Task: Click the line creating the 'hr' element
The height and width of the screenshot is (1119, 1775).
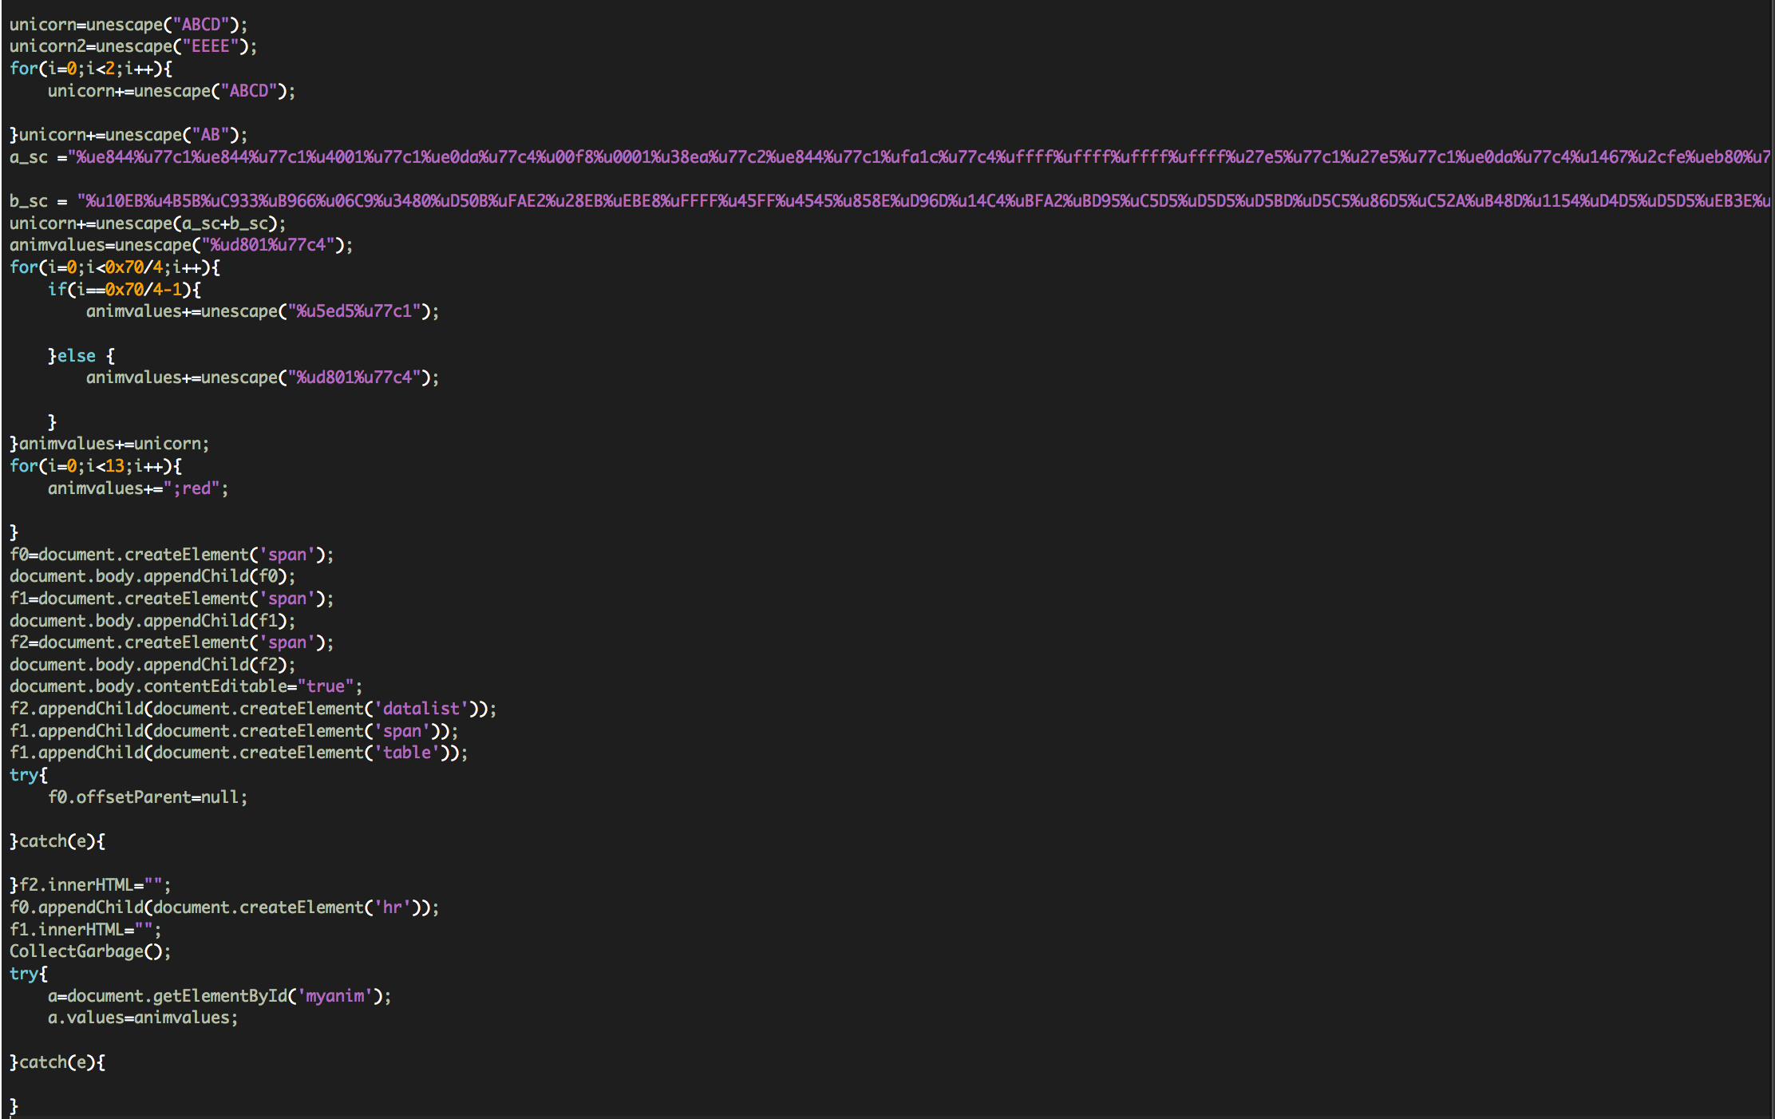Action: coord(224,907)
